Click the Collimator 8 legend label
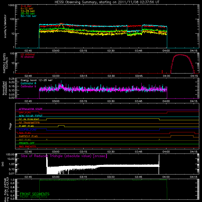 pyautogui.click(x=28, y=83)
